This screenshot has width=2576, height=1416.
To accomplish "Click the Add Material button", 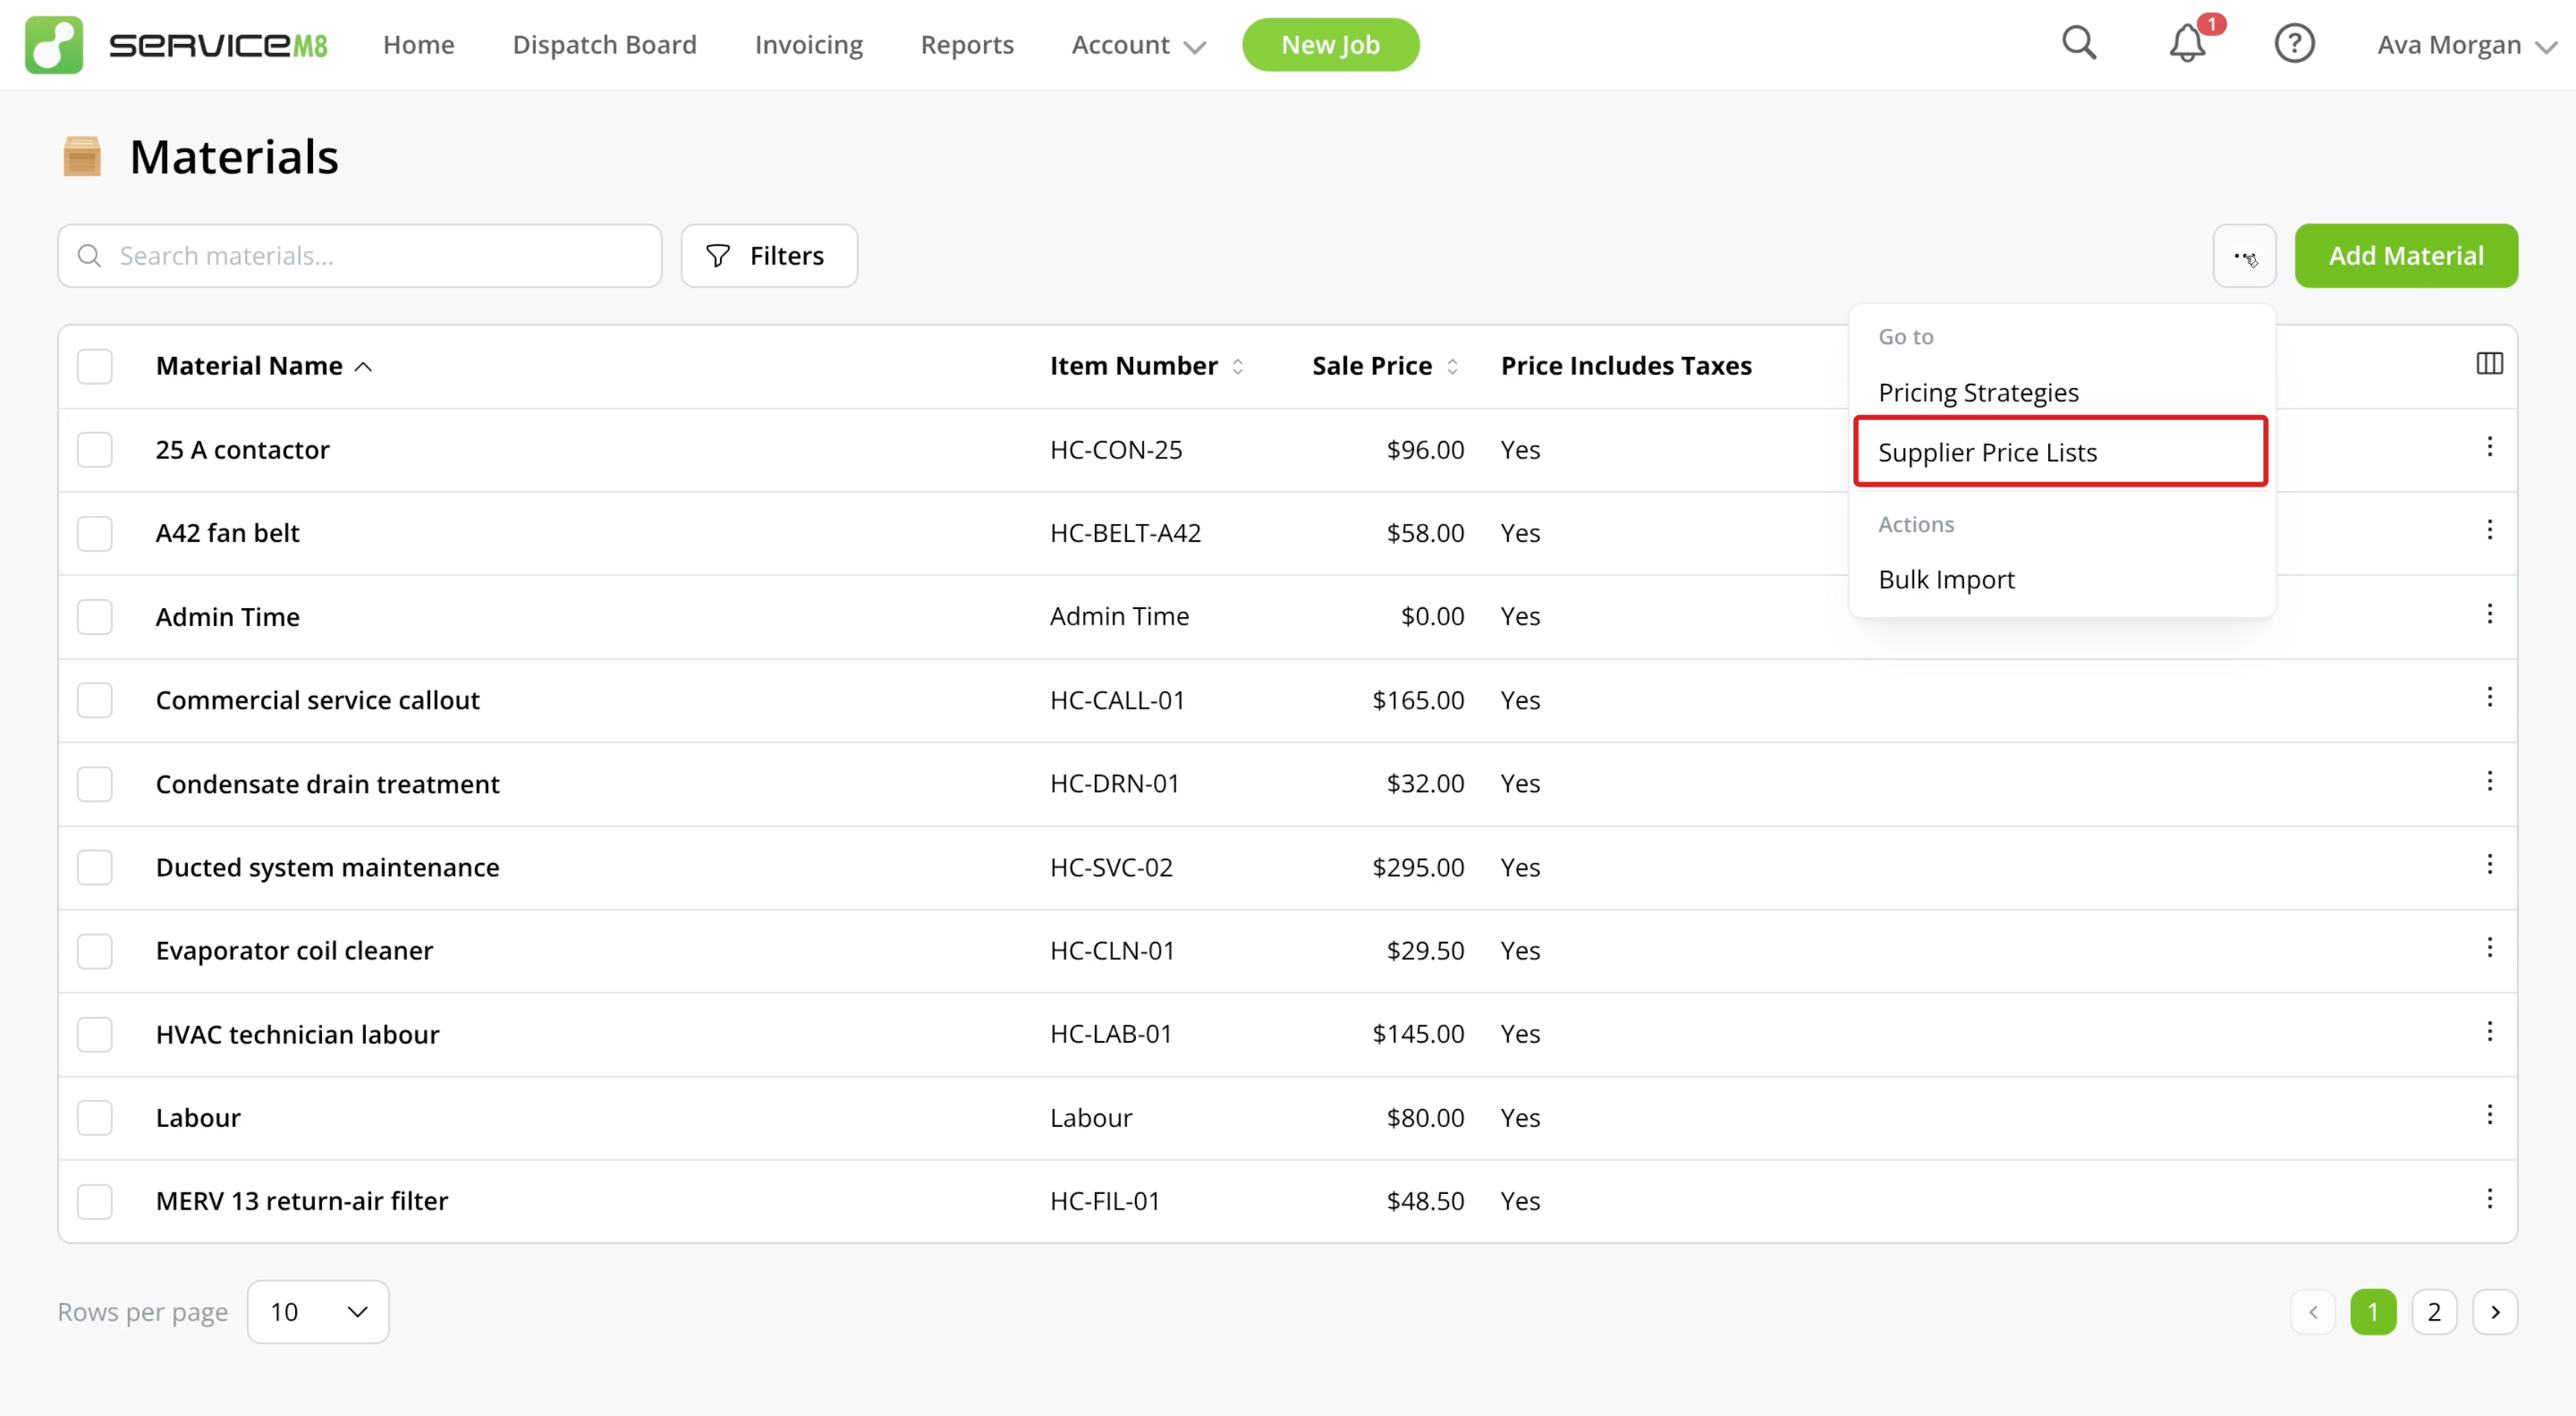I will click(x=2406, y=256).
